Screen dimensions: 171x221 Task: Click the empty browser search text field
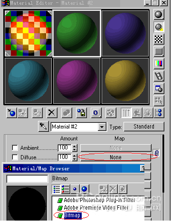click(x=27, y=179)
